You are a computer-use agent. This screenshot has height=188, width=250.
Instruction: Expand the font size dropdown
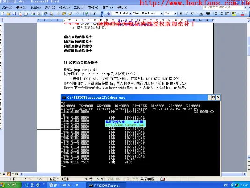coord(175,14)
